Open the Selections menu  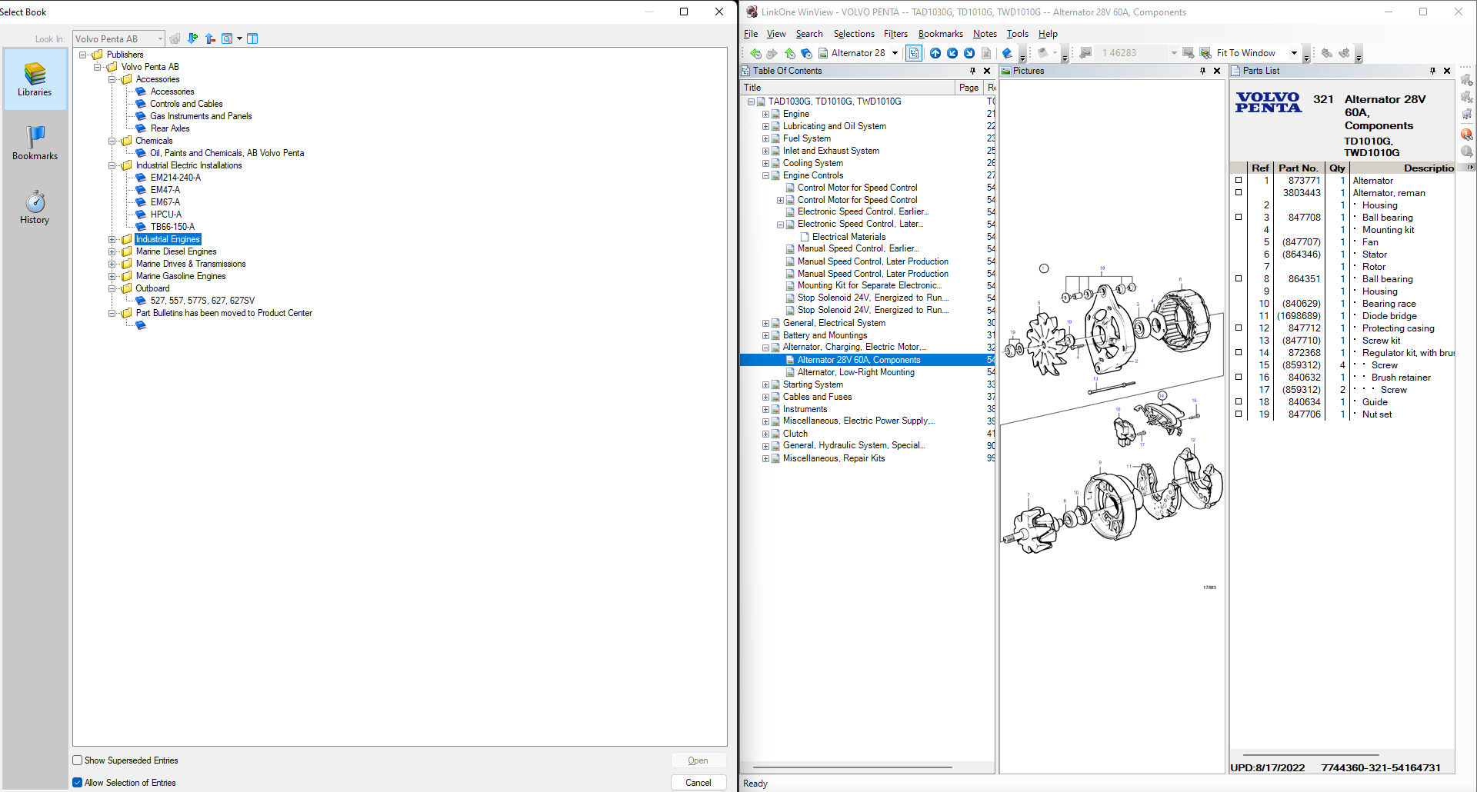854,34
